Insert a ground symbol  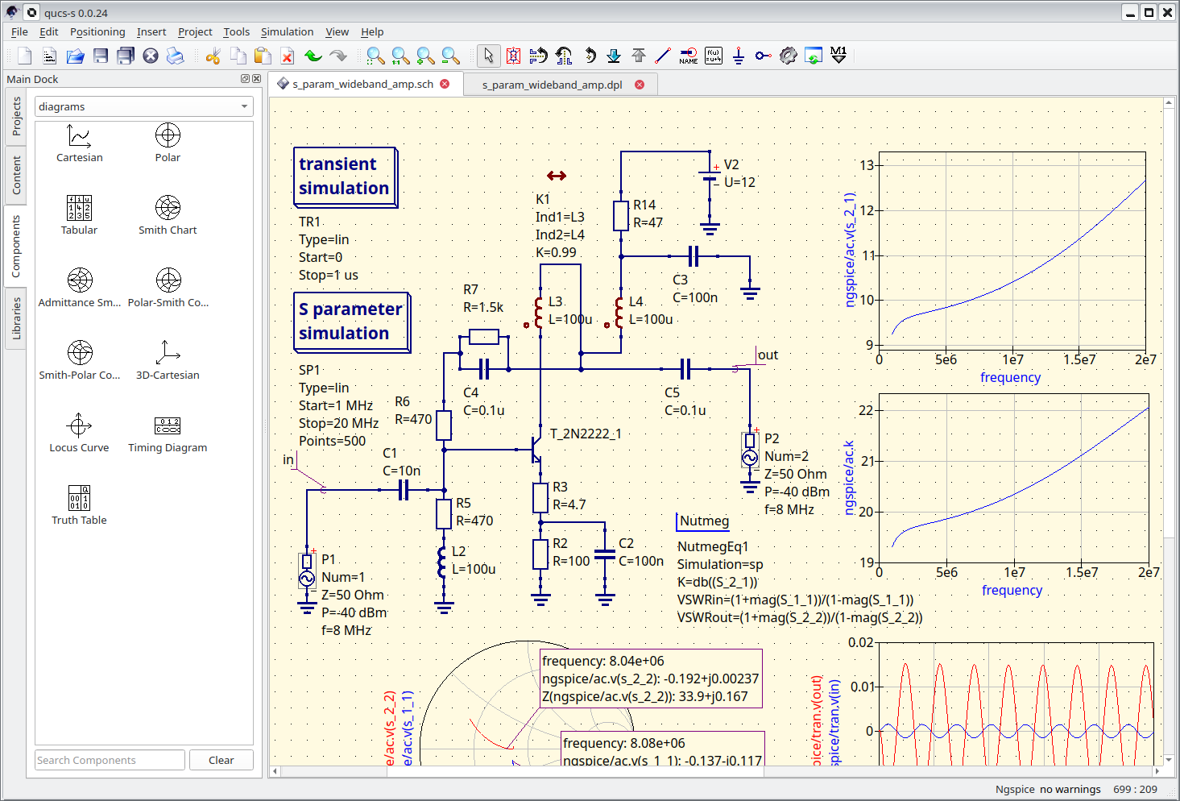pos(738,56)
